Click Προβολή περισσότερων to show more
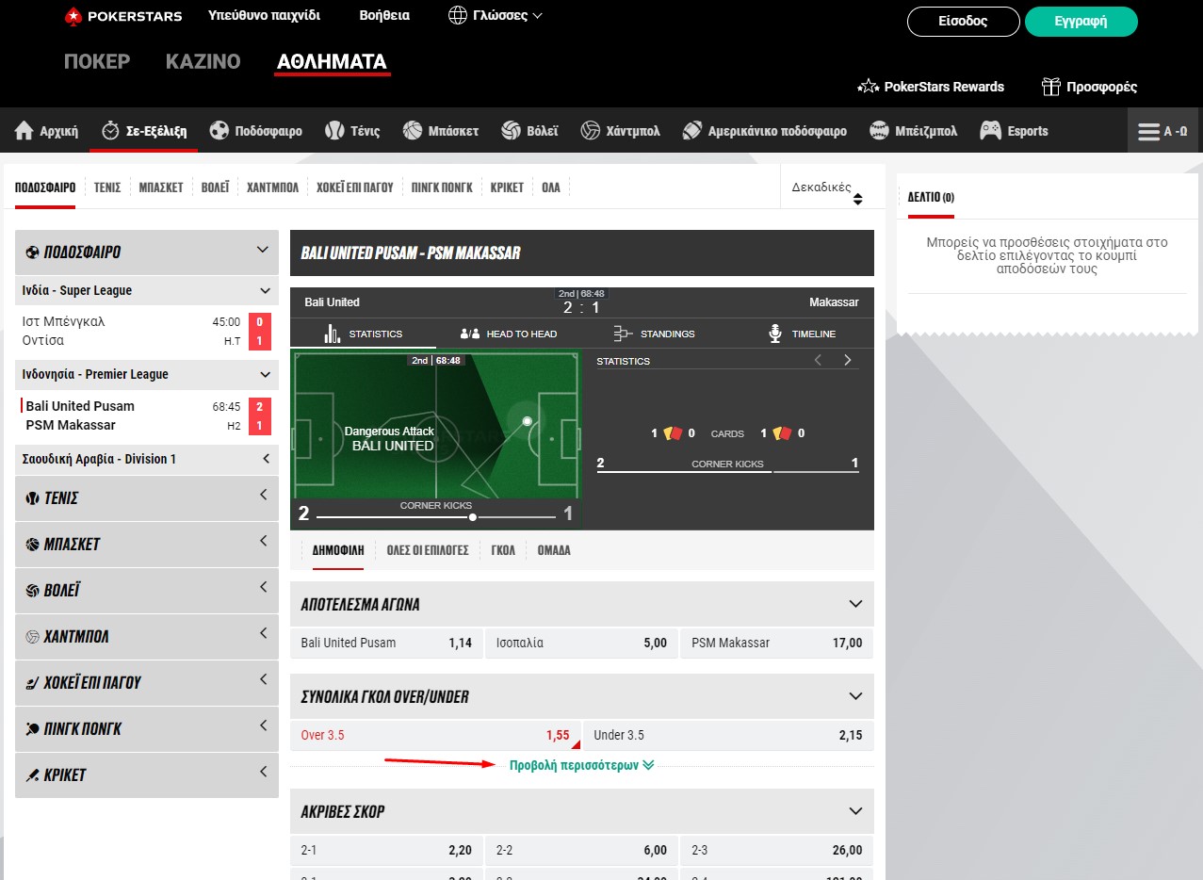This screenshot has height=880, width=1203. (x=582, y=765)
